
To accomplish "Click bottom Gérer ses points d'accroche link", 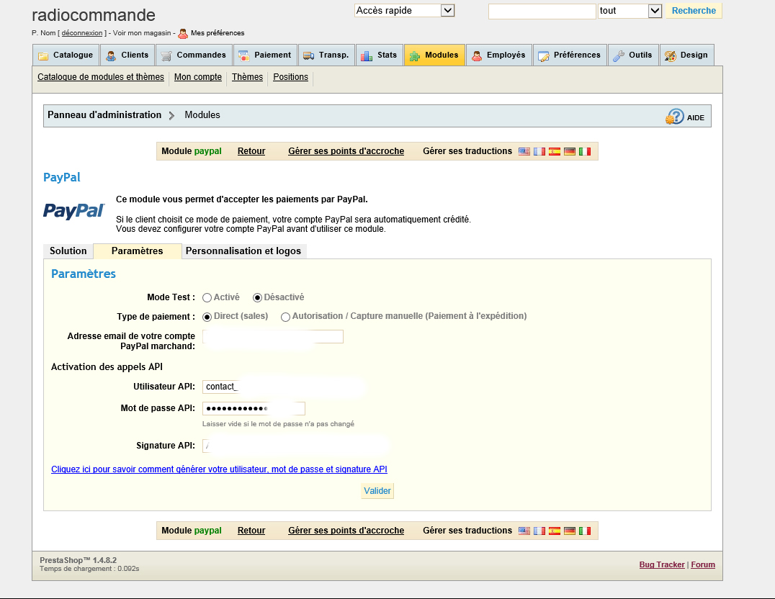I will click(346, 531).
